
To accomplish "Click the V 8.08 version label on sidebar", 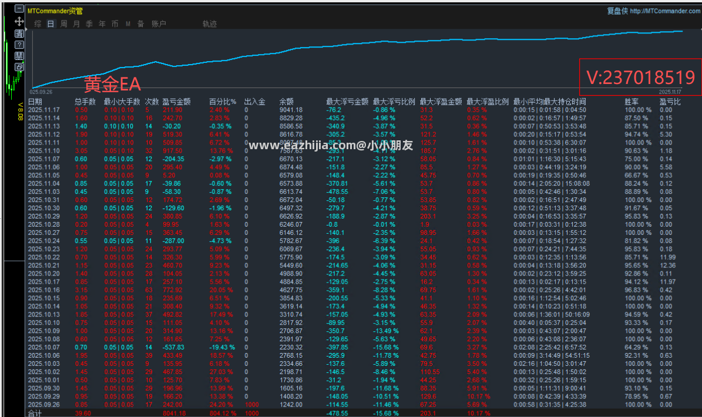I will click(20, 112).
